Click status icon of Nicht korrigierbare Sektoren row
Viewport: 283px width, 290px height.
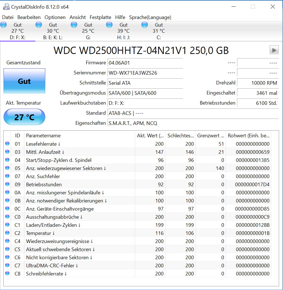7,257
